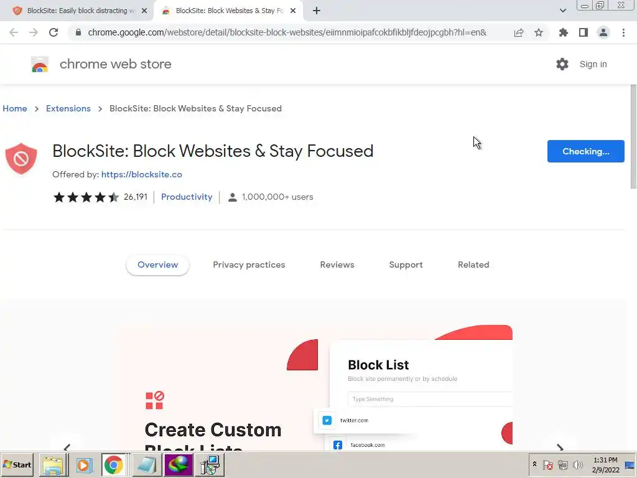Go to Home breadcrumb
Viewport: 637px width, 478px height.
(x=15, y=108)
